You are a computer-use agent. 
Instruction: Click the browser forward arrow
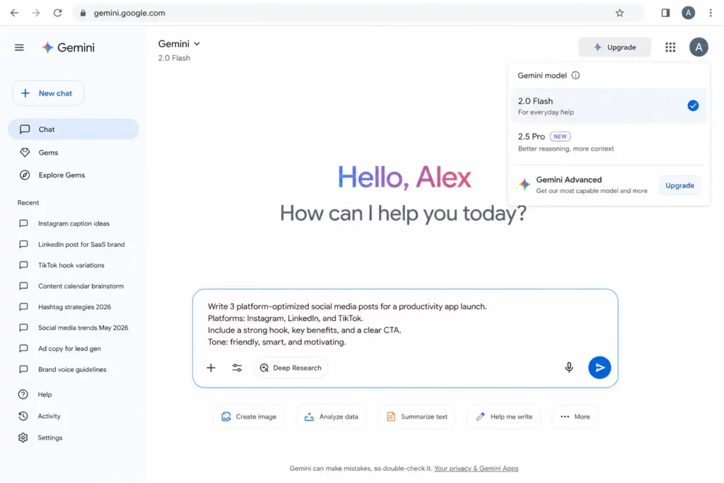pos(35,13)
